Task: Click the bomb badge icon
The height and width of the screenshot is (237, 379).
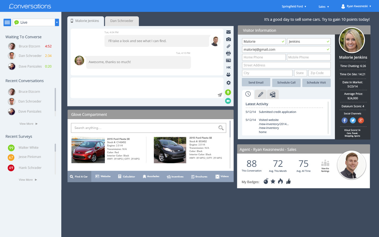Action: pos(266,181)
